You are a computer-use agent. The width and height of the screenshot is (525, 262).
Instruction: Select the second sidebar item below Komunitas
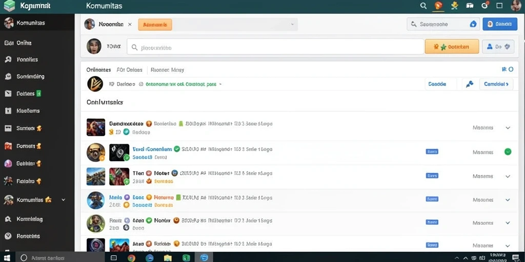pos(37,59)
